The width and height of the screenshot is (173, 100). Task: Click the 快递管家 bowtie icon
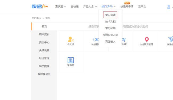(96, 39)
